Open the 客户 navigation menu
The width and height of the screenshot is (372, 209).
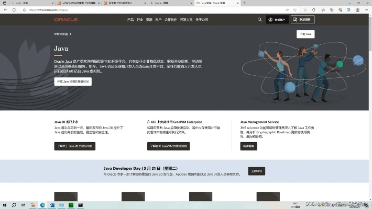[x=158, y=20]
